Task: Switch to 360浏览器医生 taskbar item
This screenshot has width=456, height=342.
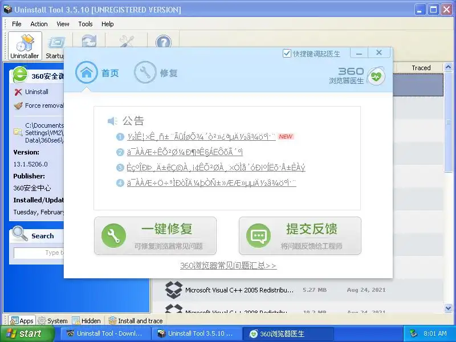Action: click(x=288, y=333)
